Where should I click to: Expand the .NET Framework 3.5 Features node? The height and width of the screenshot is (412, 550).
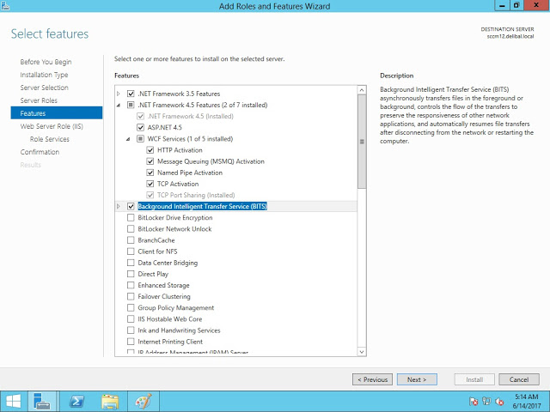(119, 94)
